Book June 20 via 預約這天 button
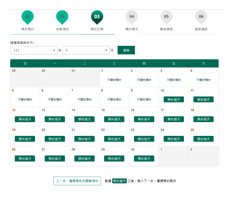 55,139
